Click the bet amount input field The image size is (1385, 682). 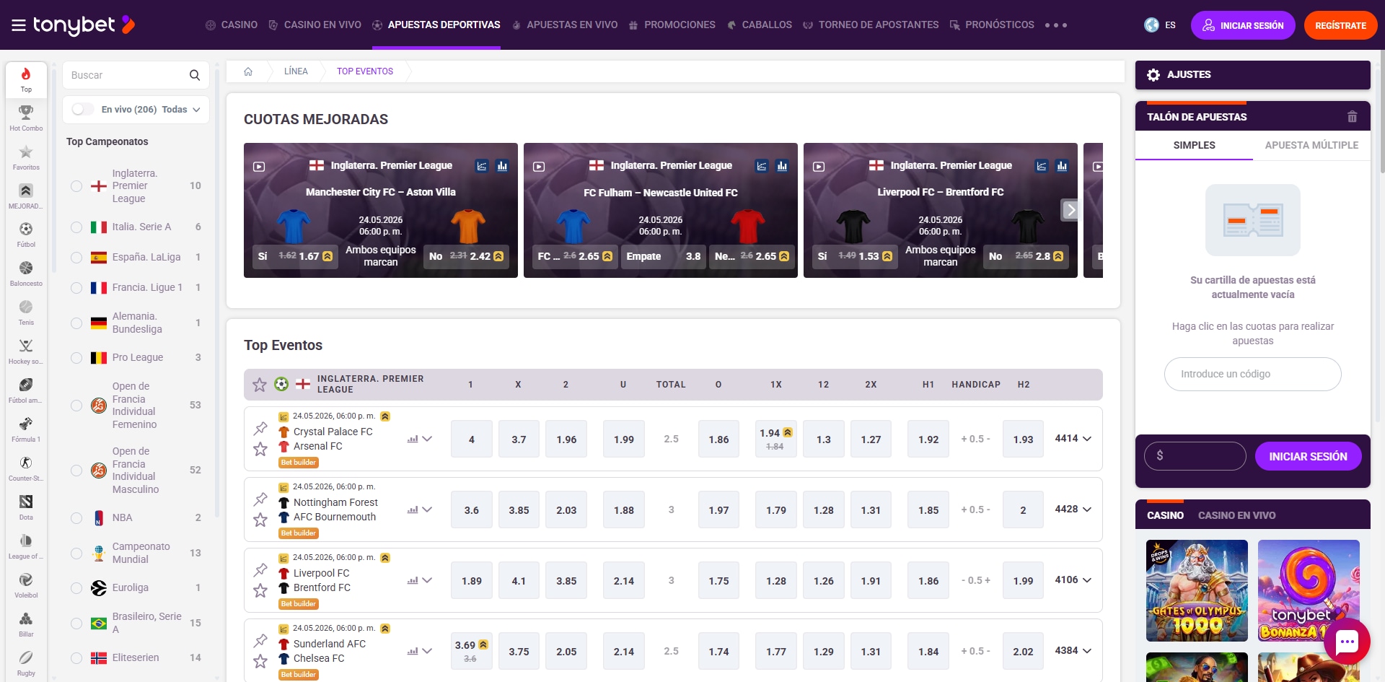tap(1195, 456)
